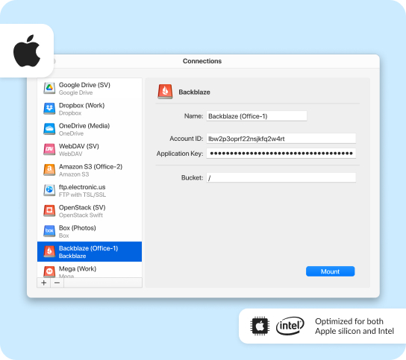The image size is (406, 360).
Task: Select highlighted "Backblaze (Office-1)" row text
Action: coord(88,248)
